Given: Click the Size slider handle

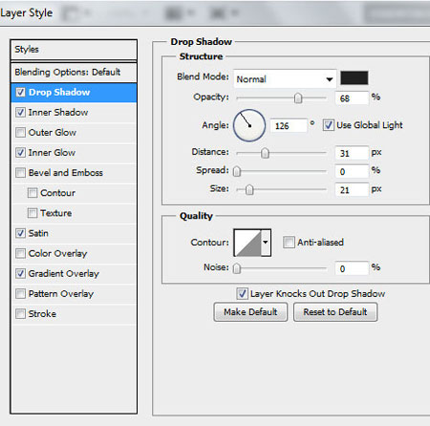Looking at the screenshot, I should [x=249, y=190].
